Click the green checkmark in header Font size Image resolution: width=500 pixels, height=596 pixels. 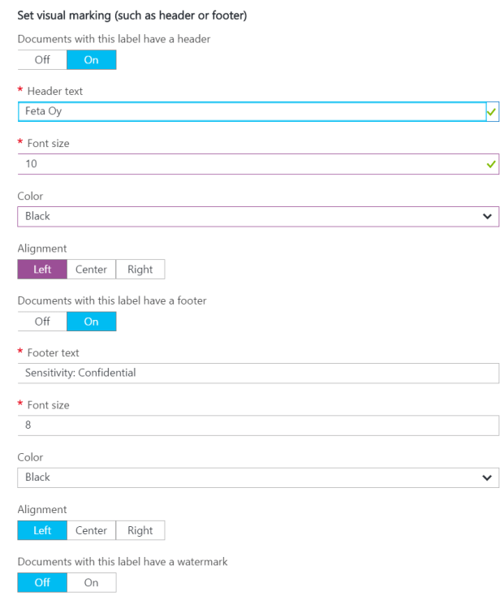click(x=490, y=164)
